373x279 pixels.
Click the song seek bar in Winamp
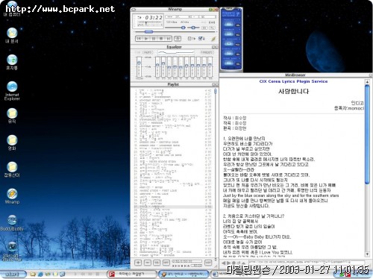coord(175,32)
